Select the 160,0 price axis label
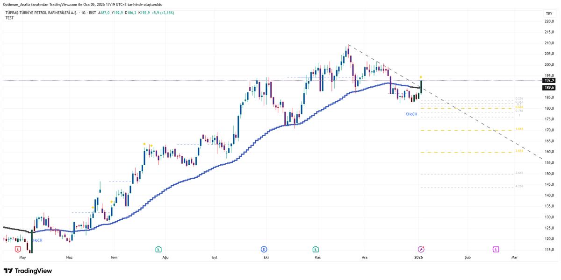This screenshot has width=561, height=280. (x=549, y=152)
